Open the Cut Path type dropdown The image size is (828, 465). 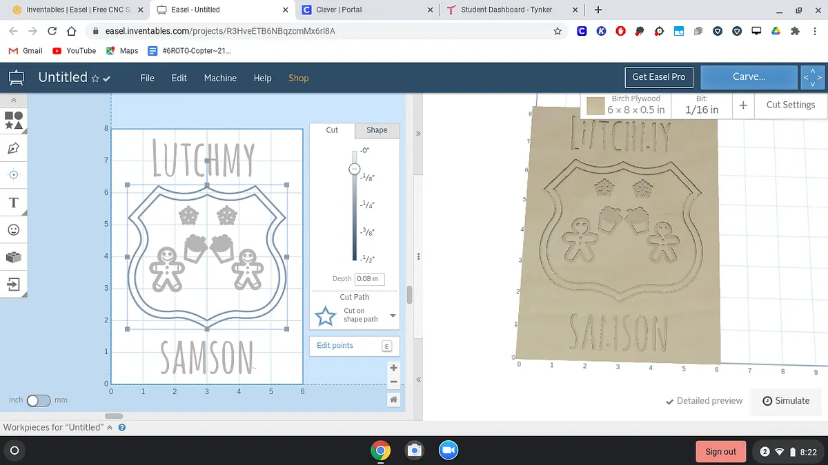pos(393,316)
